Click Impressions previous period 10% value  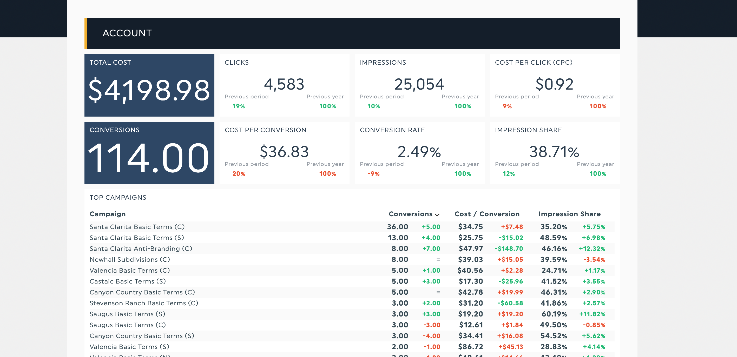[x=374, y=106]
